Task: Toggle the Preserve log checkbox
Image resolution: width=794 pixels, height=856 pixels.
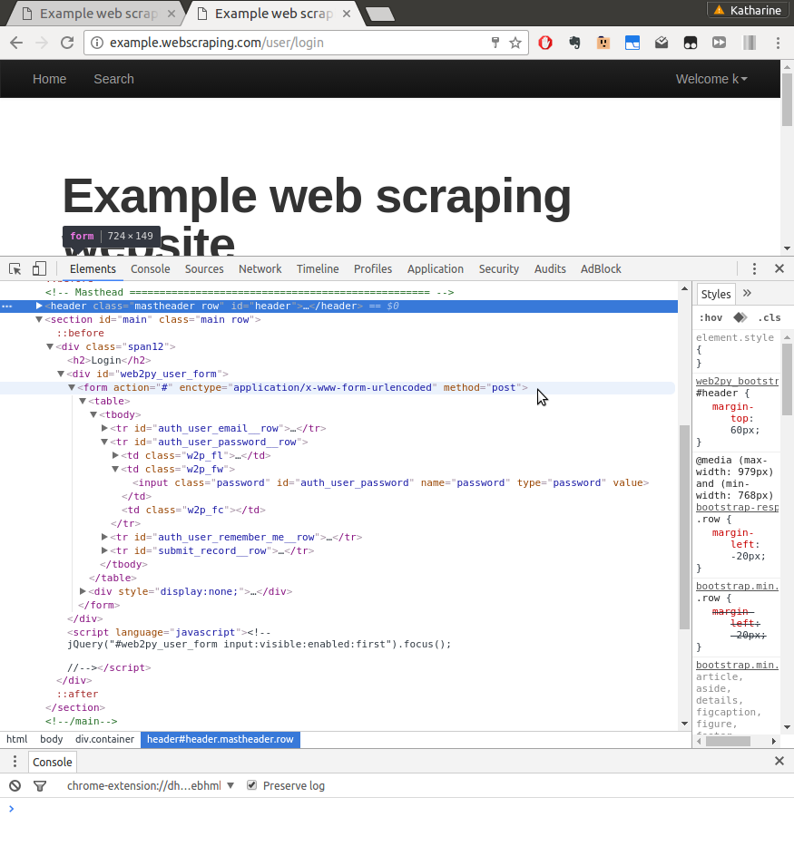Action: [x=251, y=785]
